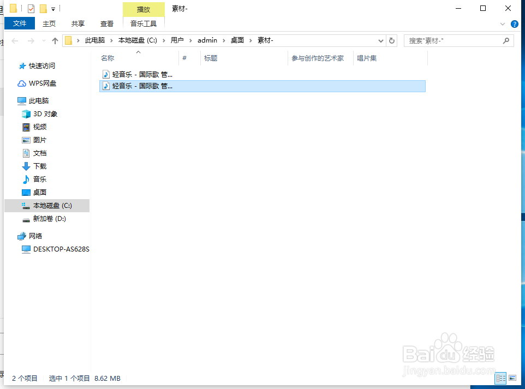This screenshot has height=389, width=525.
Task: Click the properties checkmark quick access icon
Action: click(31, 8)
